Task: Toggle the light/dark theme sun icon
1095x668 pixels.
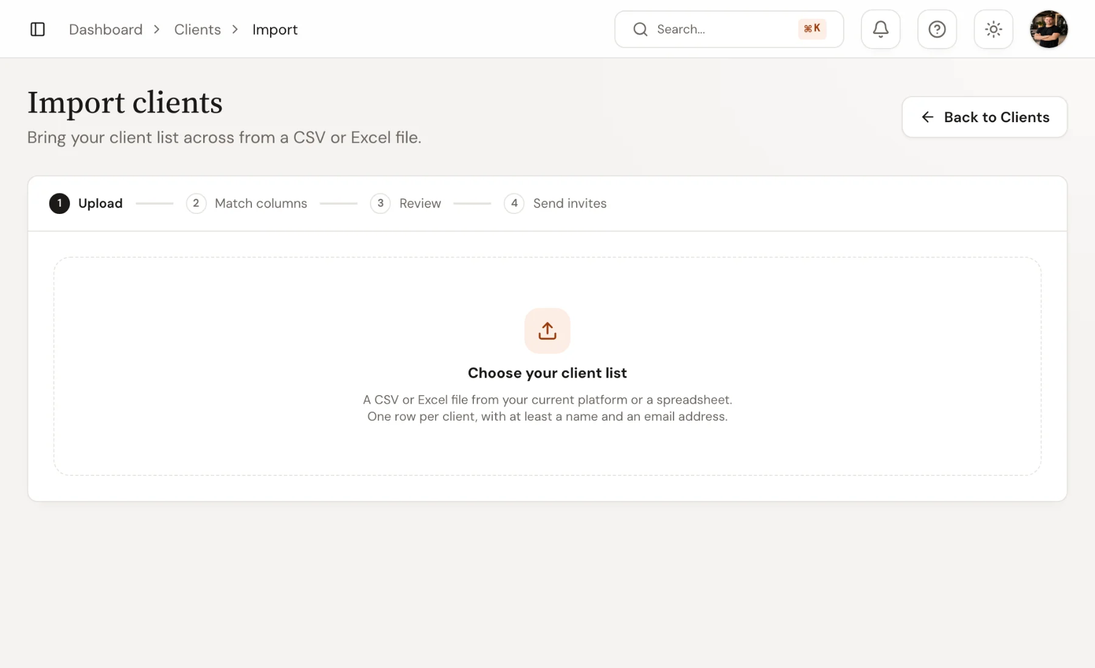Action: coord(993,29)
